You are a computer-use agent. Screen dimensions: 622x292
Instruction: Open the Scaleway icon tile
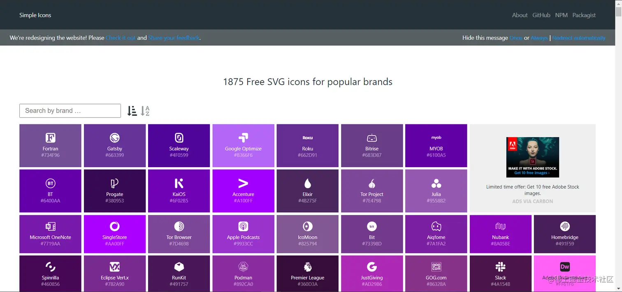(179, 138)
